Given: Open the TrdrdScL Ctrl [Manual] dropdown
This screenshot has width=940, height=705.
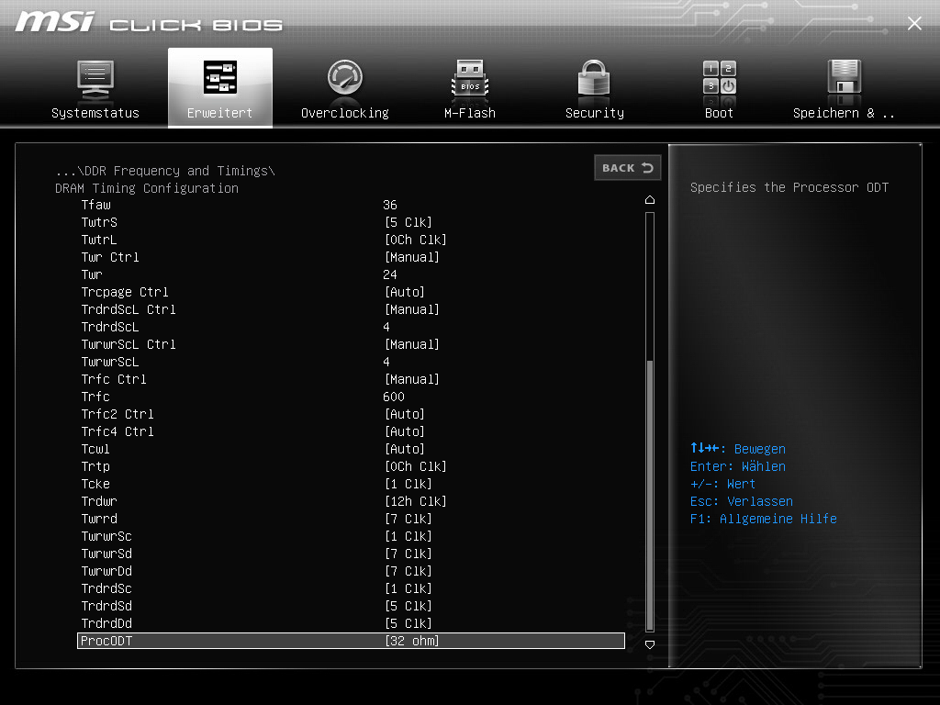Looking at the screenshot, I should (412, 309).
